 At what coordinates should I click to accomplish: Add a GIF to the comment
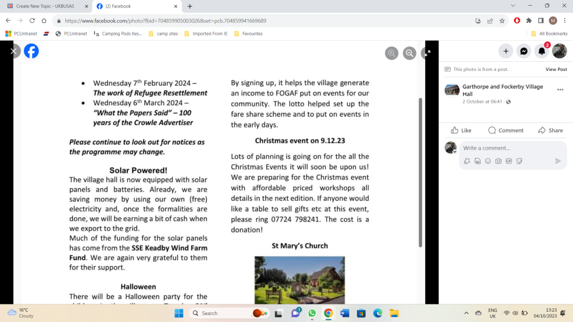point(509,161)
